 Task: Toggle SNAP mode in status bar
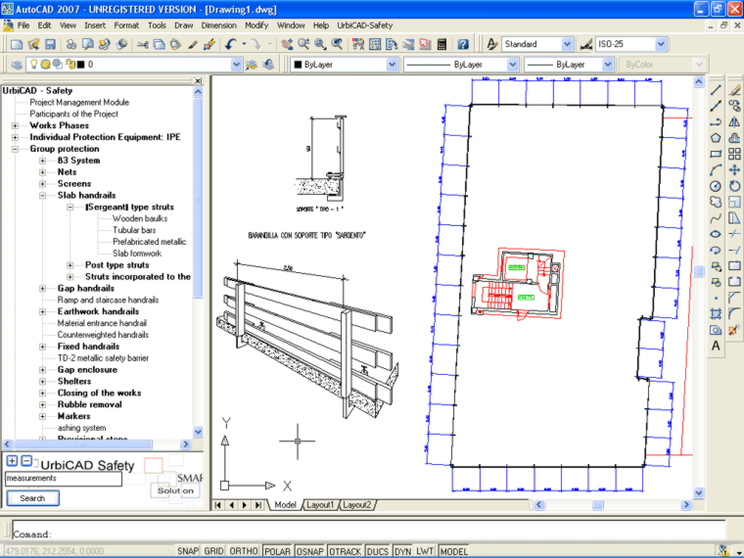(187, 551)
